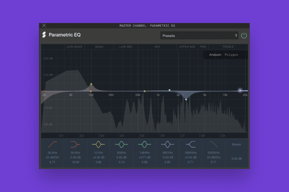Click the 1k frequency axis label

pos(158,95)
